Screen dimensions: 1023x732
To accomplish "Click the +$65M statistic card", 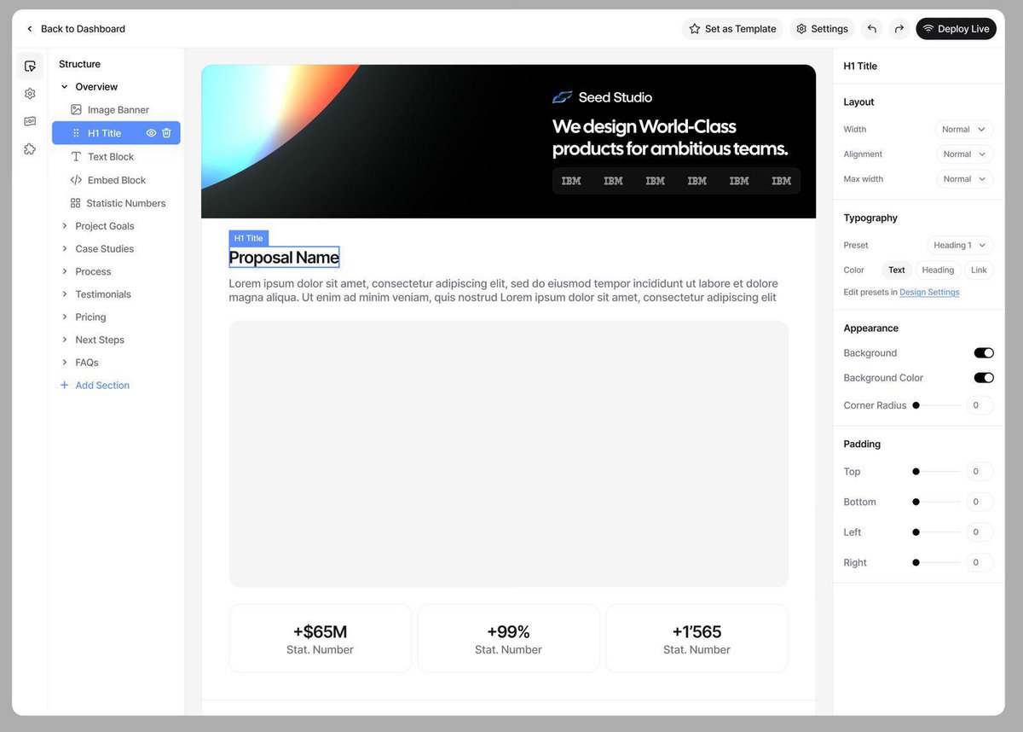I will [x=320, y=639].
